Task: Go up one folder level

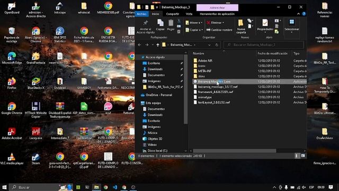Action: tap(158, 45)
